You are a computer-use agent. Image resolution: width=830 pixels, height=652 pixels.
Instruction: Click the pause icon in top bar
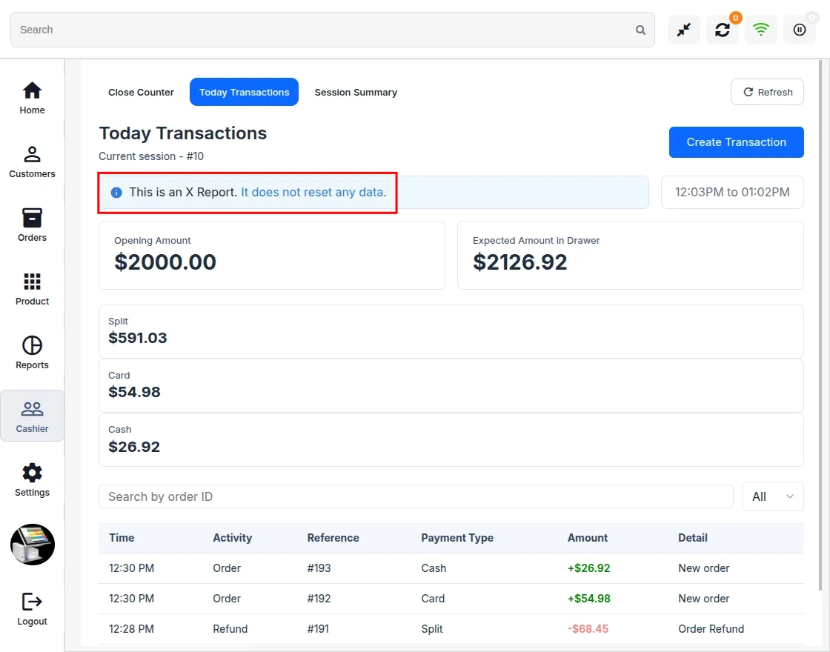[x=800, y=30]
